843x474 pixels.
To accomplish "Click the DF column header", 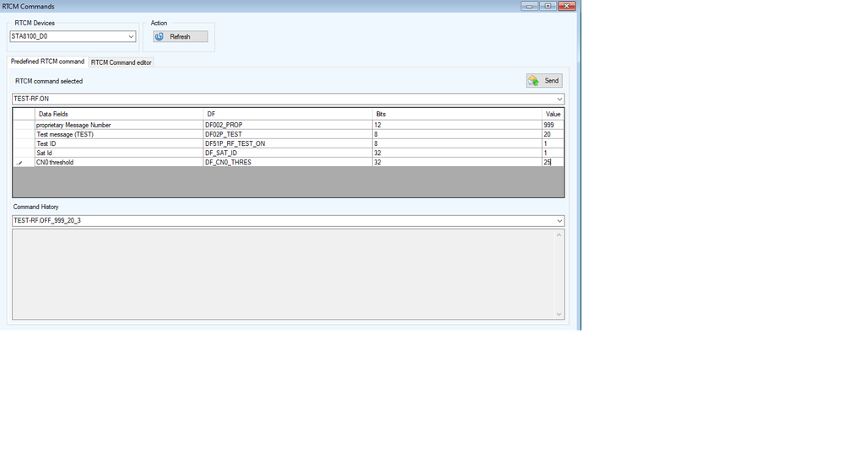I will (x=288, y=114).
